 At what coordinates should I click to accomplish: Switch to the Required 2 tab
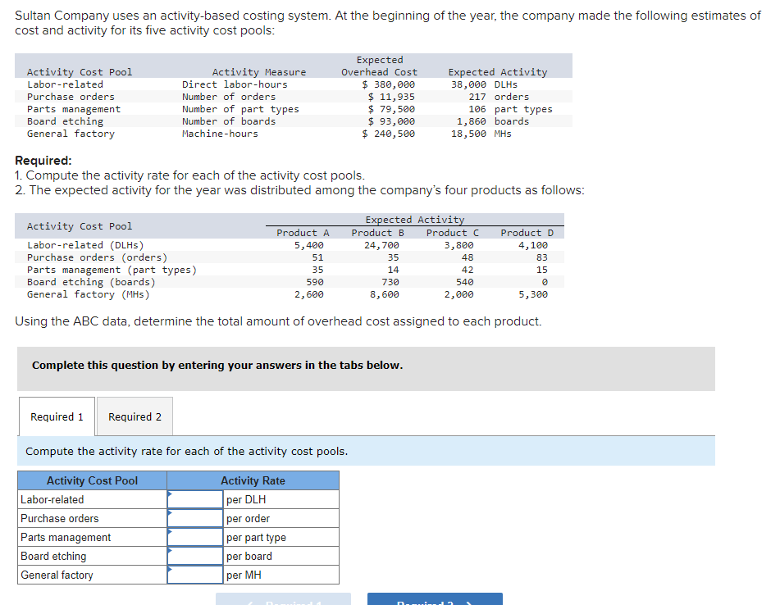click(134, 416)
